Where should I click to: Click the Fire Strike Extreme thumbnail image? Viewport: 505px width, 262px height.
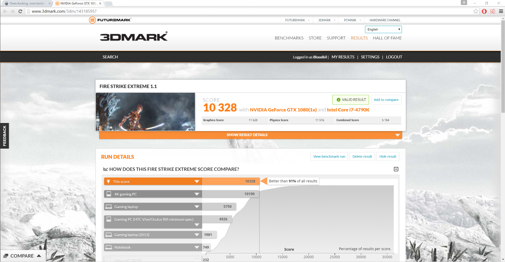145,112
